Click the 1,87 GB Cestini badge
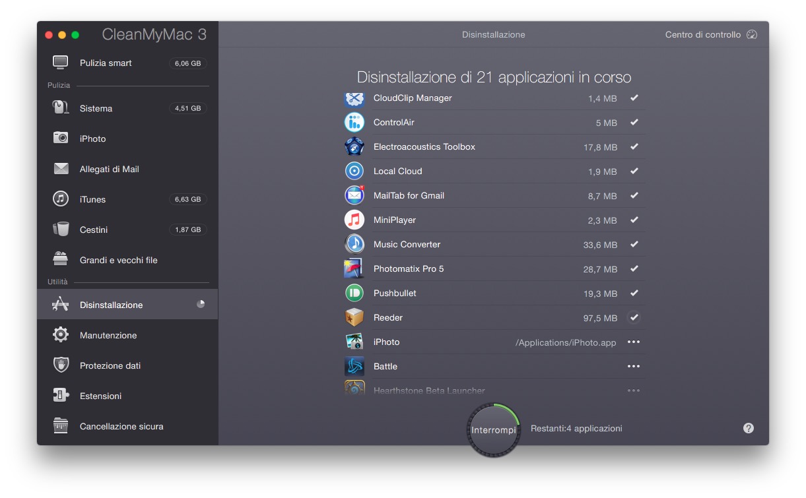The image size is (806, 498). coord(188,230)
